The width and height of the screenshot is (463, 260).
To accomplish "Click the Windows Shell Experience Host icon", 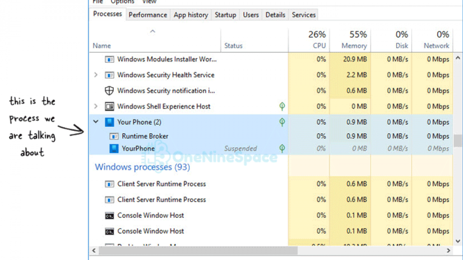I will pyautogui.click(x=110, y=107).
